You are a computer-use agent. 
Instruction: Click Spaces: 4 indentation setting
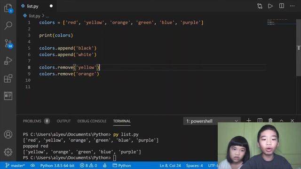[194, 166]
